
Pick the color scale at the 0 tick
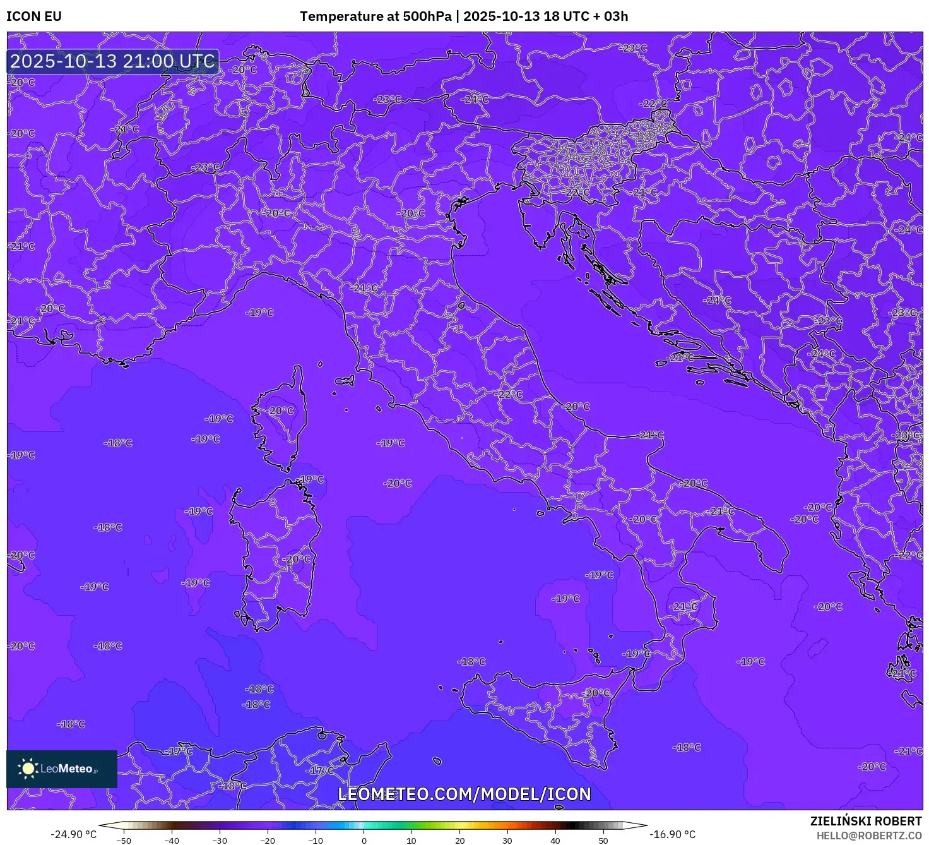364,825
